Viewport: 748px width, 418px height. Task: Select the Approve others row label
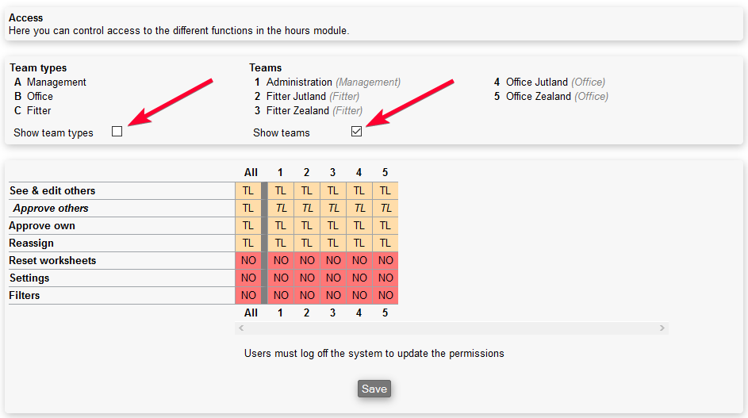[51, 208]
